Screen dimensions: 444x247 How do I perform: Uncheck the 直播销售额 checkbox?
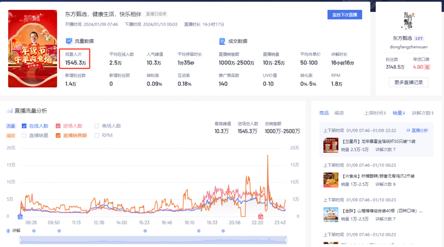coord(58,135)
